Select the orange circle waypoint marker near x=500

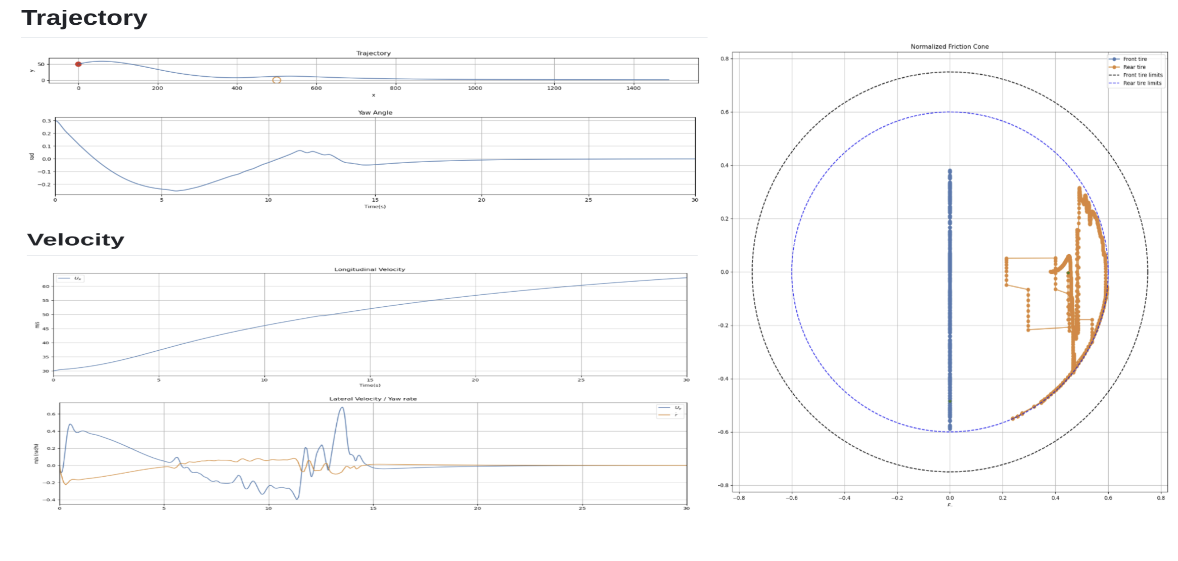coord(277,80)
